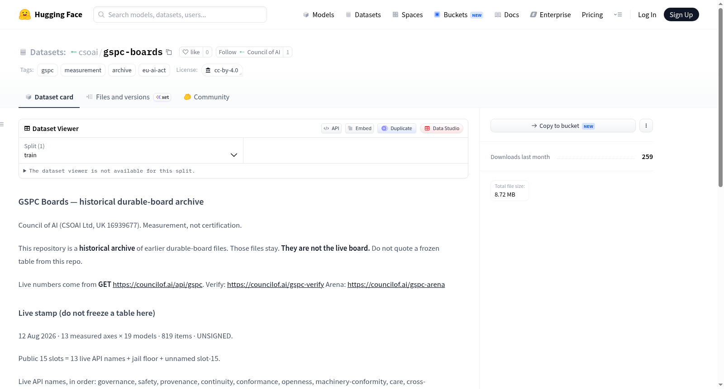The width and height of the screenshot is (724, 389).
Task: Select the measurement tag
Action: [x=83, y=70]
